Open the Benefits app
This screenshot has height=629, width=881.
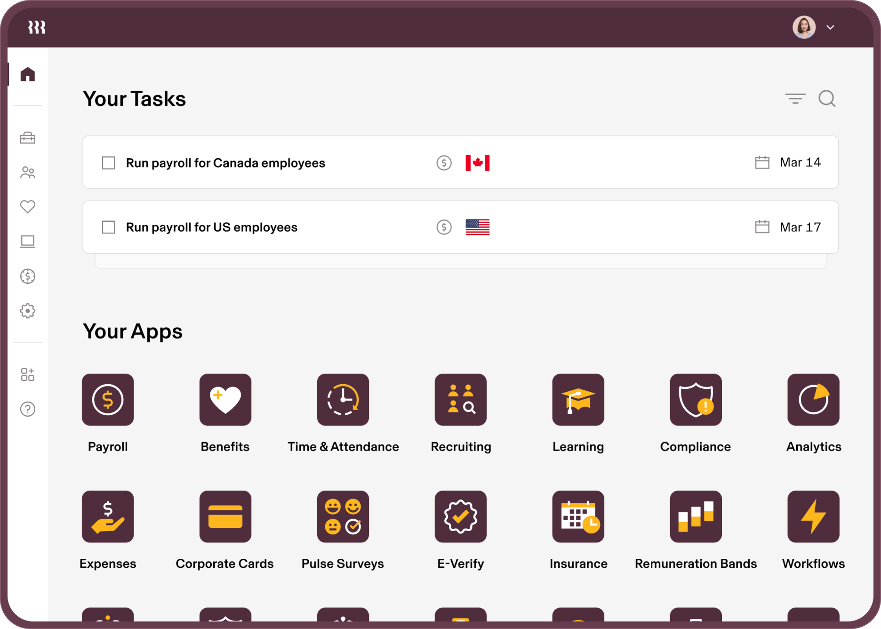click(225, 400)
